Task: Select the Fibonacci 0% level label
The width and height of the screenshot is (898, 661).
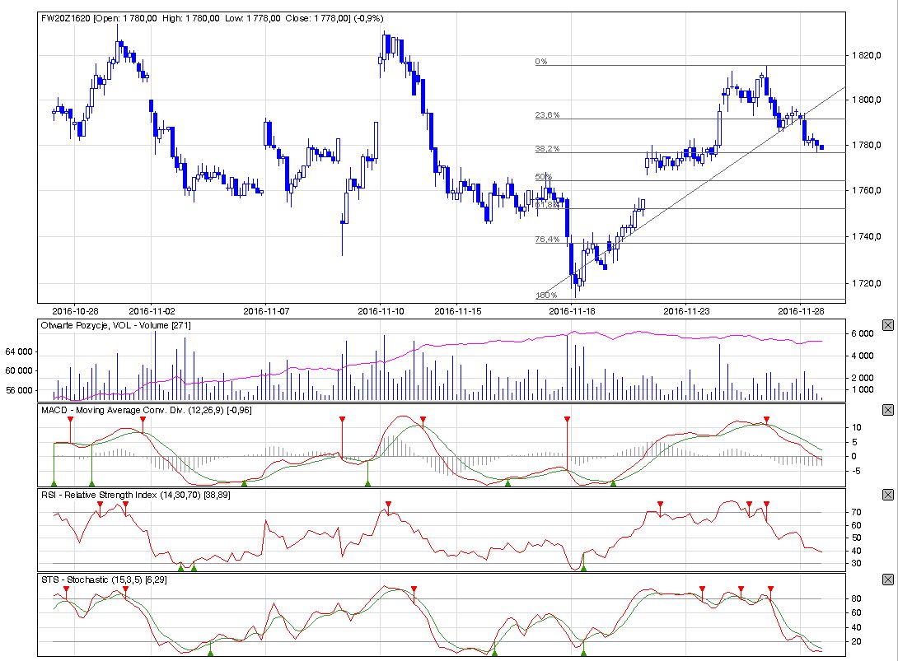Action: point(541,61)
